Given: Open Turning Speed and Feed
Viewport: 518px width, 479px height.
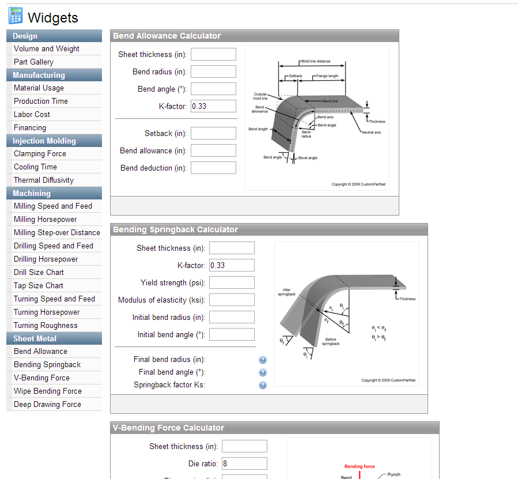Looking at the screenshot, I should 54,299.
